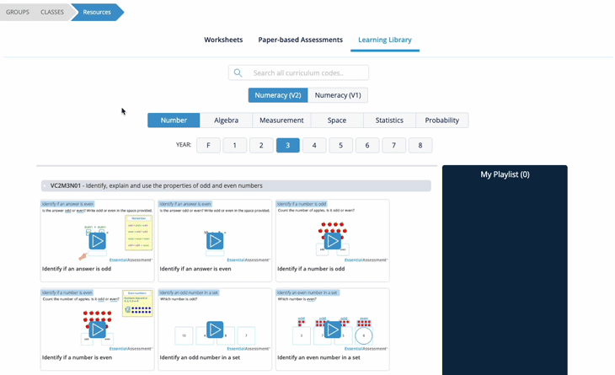Play the 'Identify if an answer is odd' video

(97, 241)
